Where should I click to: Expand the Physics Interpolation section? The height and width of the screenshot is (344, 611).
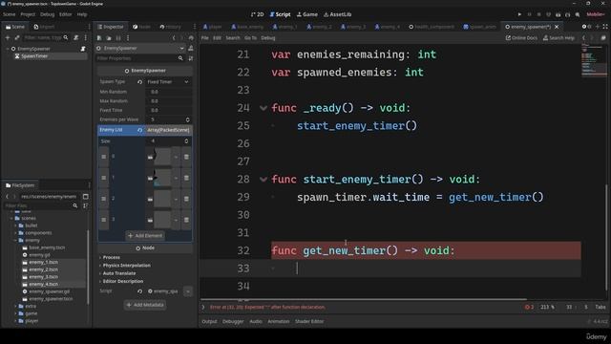(x=125, y=266)
